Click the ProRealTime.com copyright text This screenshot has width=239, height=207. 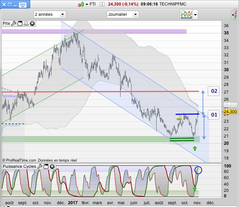(x=19, y=160)
